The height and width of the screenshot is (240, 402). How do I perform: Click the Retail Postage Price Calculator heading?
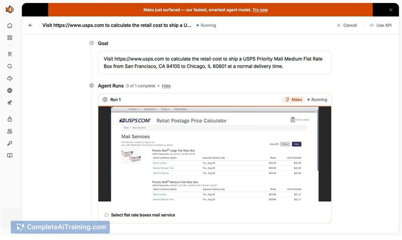191,121
